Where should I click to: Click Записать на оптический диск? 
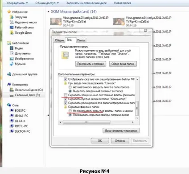click(x=86, y=3)
